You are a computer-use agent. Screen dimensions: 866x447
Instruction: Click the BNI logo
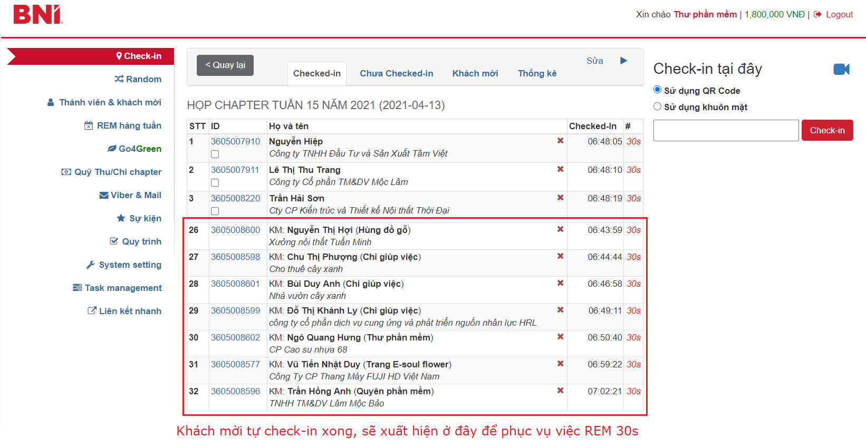pos(38,15)
